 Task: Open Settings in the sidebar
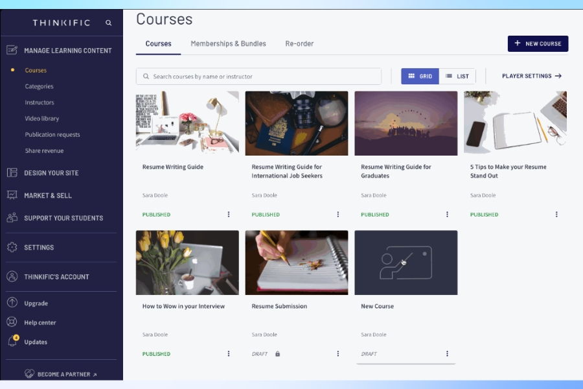click(x=39, y=248)
